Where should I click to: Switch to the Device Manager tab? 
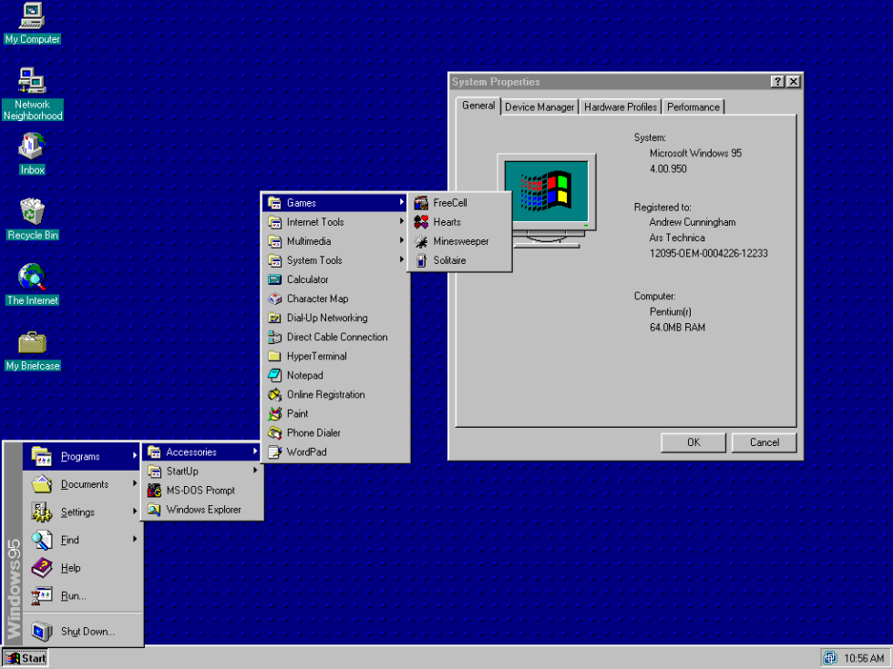click(539, 106)
